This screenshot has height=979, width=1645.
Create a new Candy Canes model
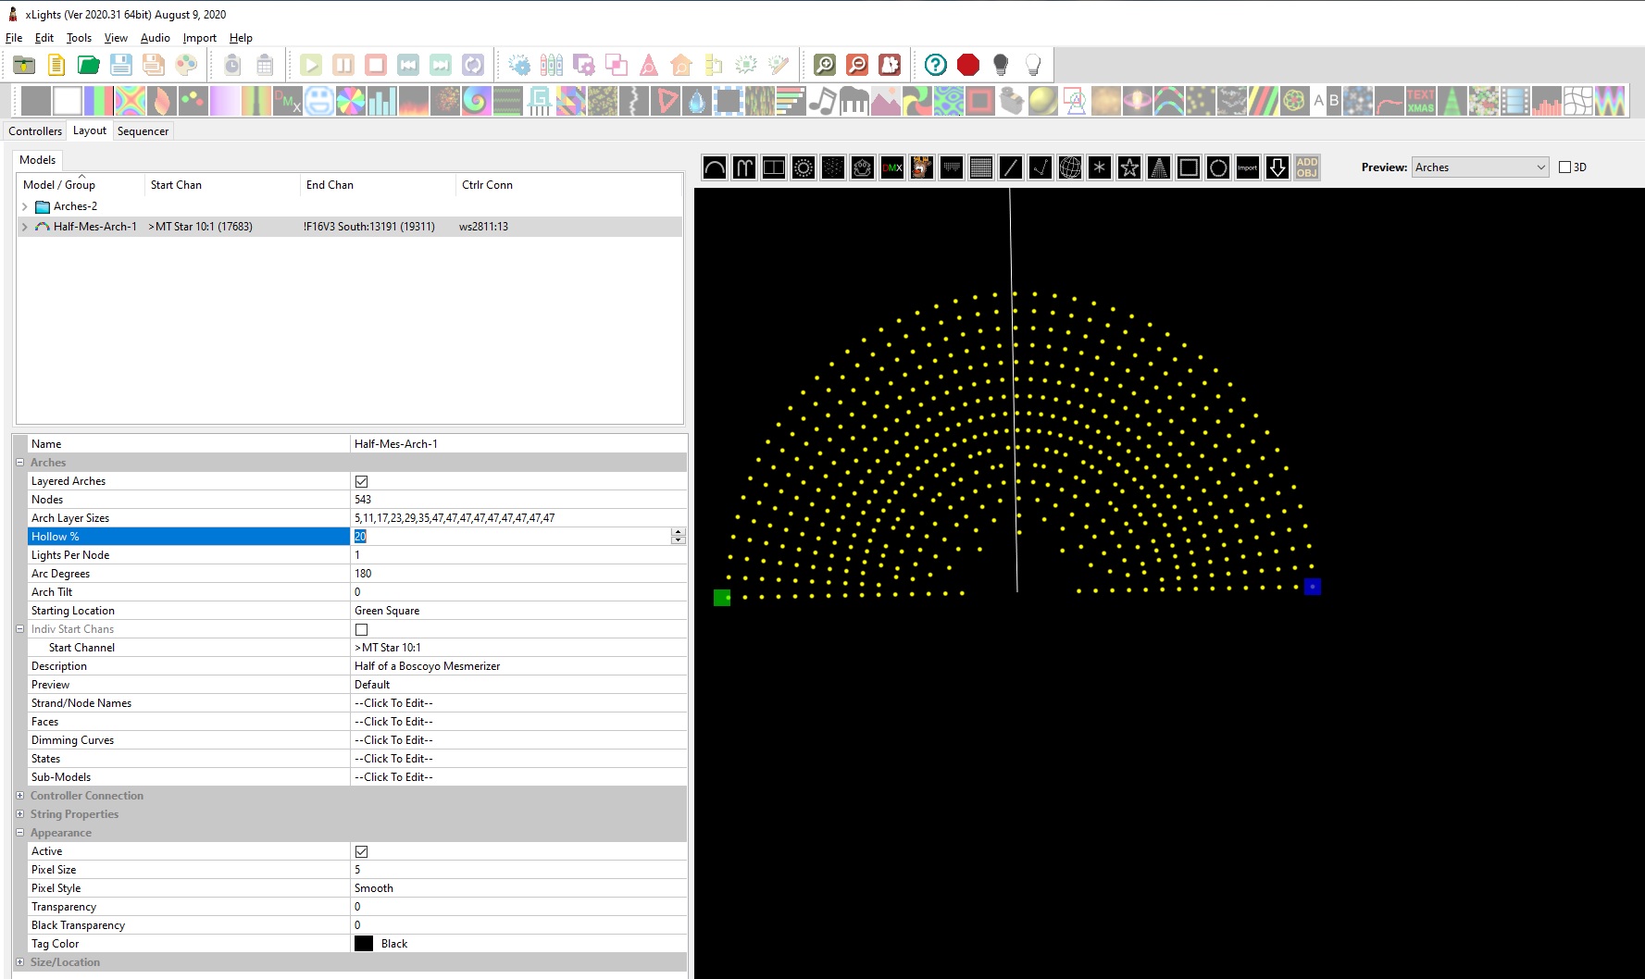point(743,167)
